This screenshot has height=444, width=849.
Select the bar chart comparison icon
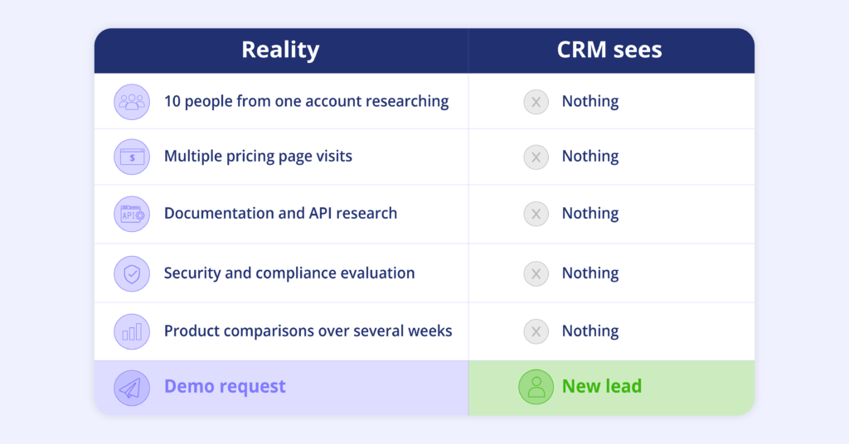pos(132,331)
